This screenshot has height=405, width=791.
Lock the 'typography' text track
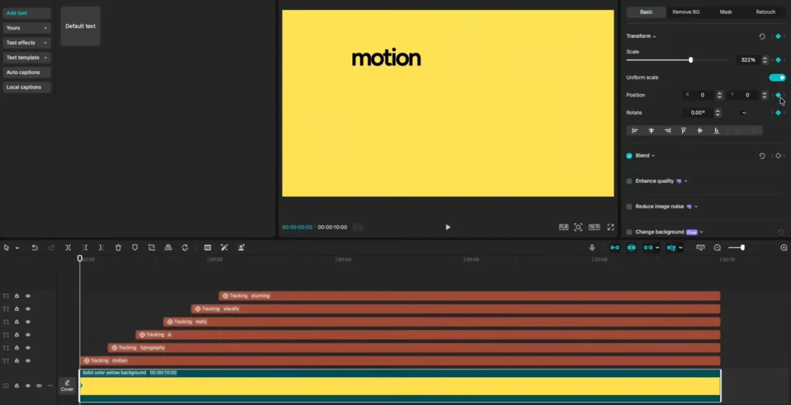tap(17, 348)
